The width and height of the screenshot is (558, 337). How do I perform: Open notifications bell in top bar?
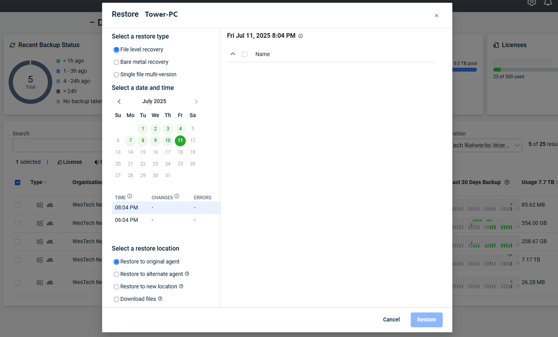548,3
